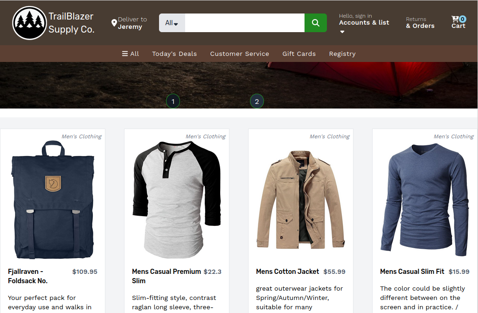Click the $55.99 price

pyautogui.click(x=334, y=272)
